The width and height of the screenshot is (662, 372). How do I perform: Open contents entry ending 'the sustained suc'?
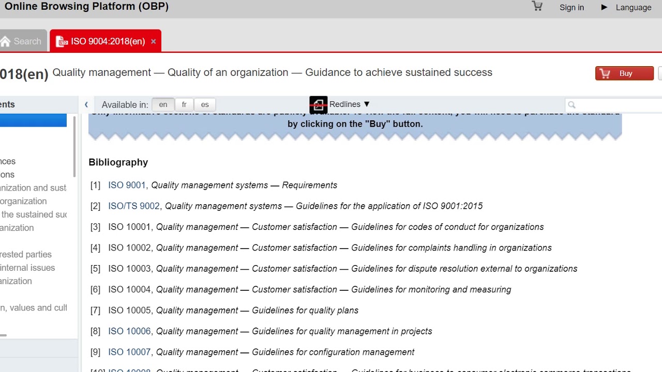pyautogui.click(x=33, y=214)
